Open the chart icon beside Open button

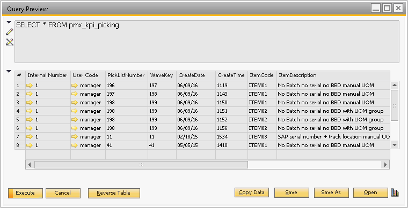pyautogui.click(x=395, y=192)
